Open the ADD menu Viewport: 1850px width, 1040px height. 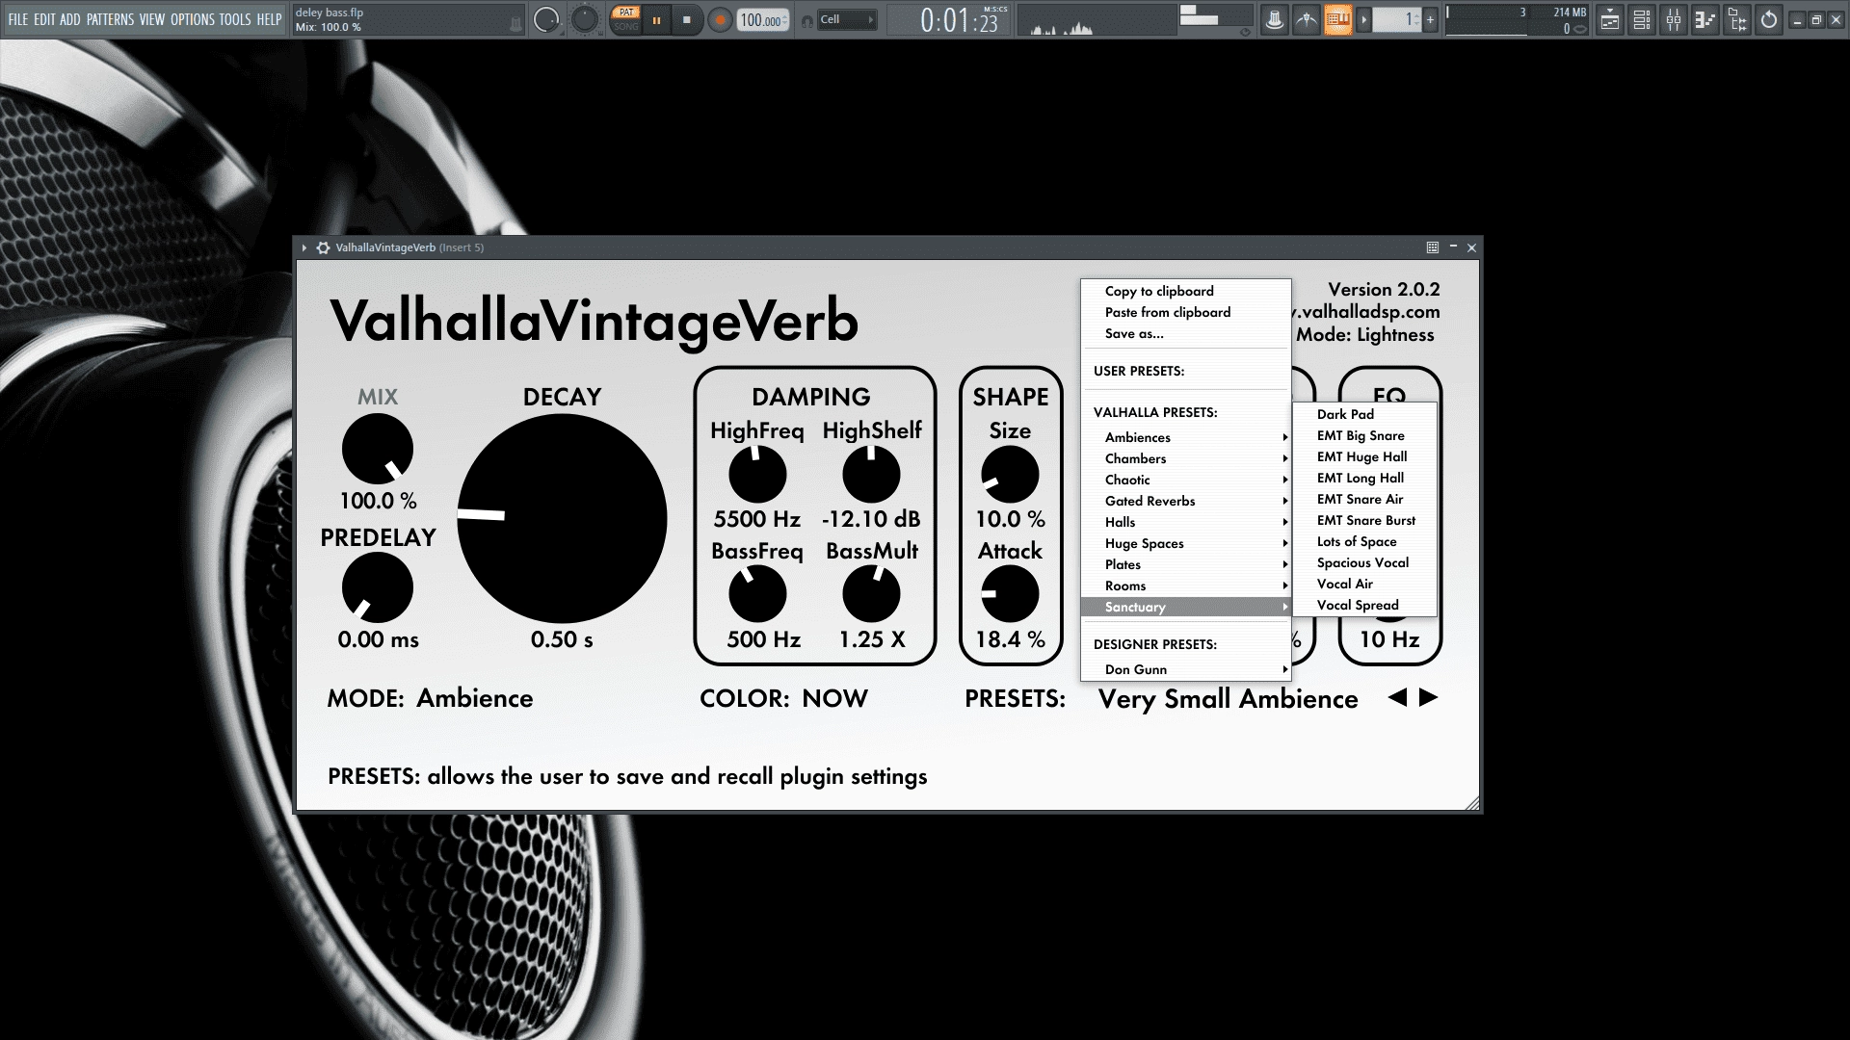click(70, 19)
